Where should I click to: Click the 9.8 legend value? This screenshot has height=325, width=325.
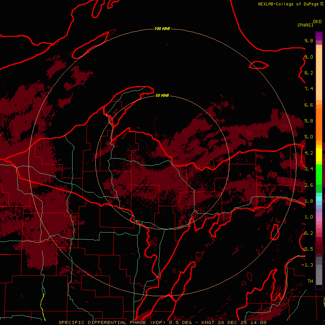tap(309, 40)
